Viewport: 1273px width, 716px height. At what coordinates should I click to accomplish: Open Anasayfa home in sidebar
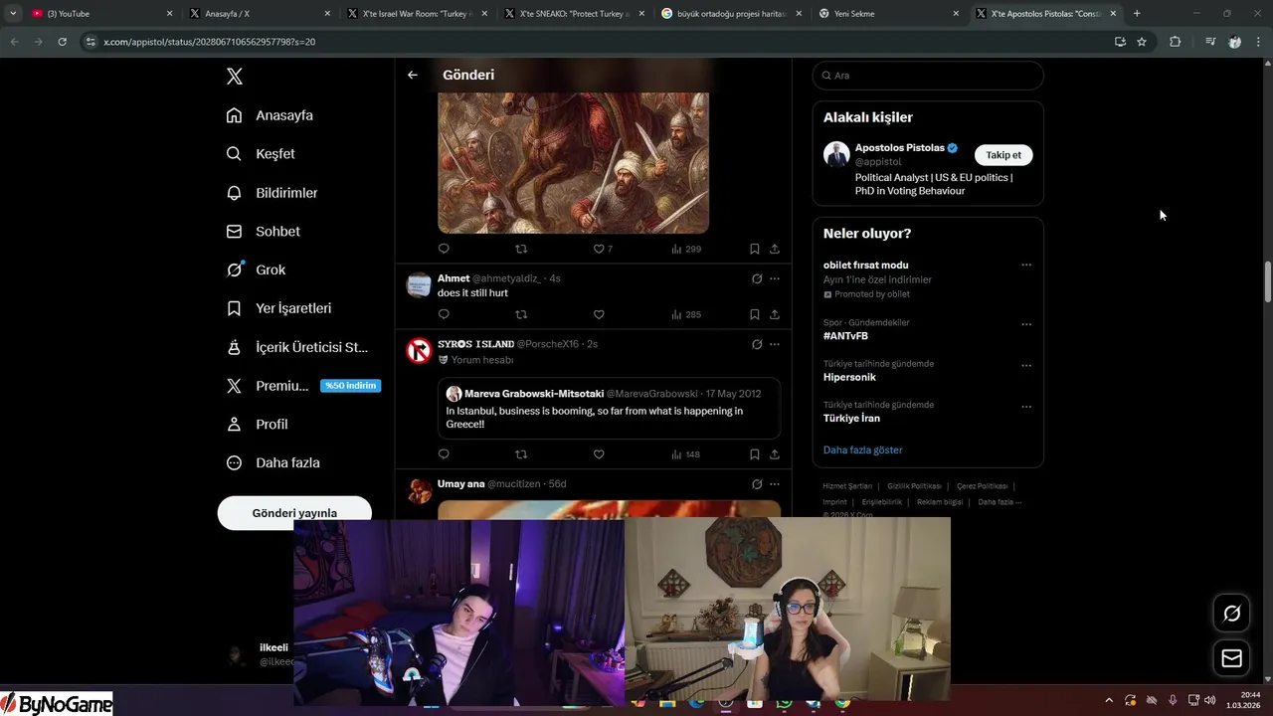pyautogui.click(x=270, y=115)
